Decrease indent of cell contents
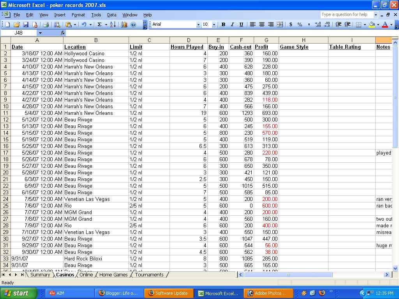The height and width of the screenshot is (299, 399). 338,25
